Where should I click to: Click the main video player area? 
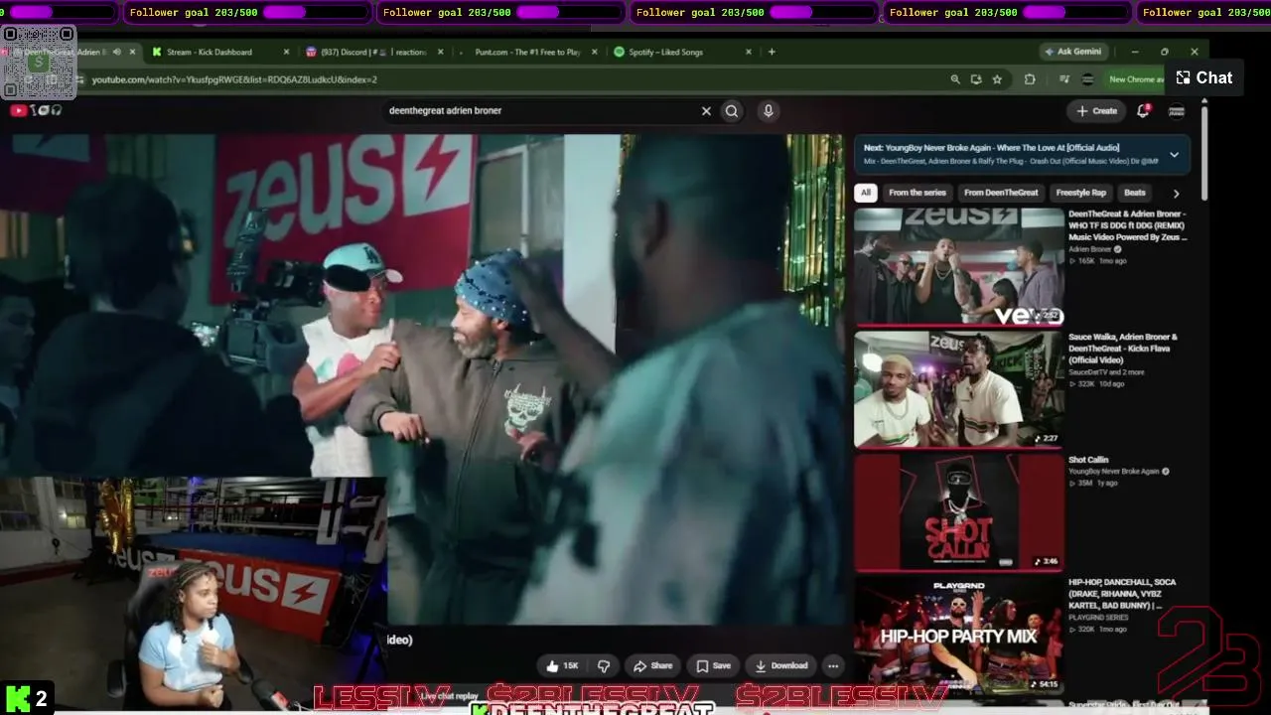(422, 379)
